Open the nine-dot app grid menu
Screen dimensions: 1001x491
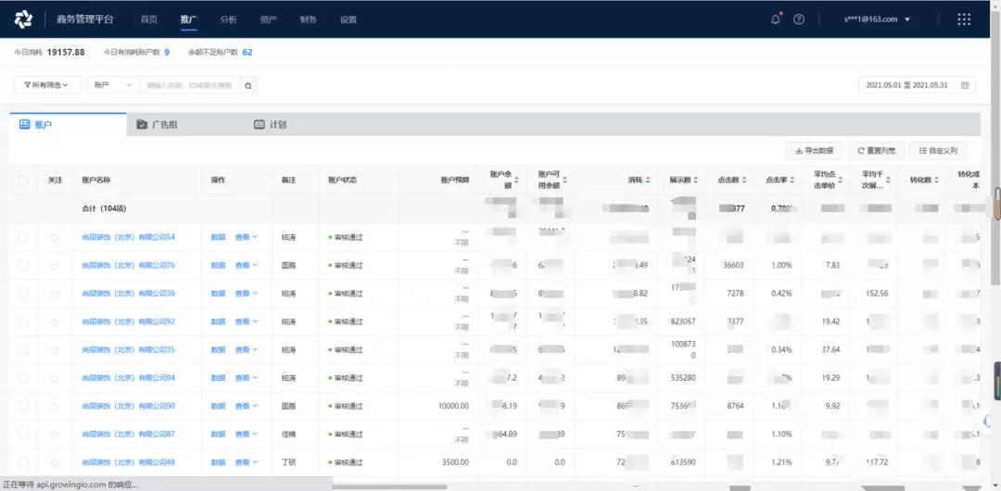[x=964, y=19]
